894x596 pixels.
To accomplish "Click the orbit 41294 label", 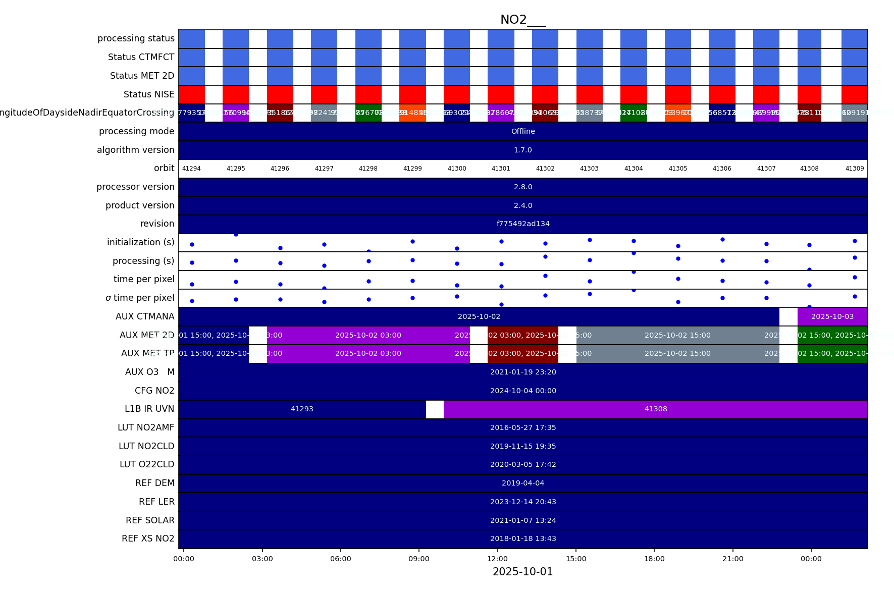I will pyautogui.click(x=191, y=169).
